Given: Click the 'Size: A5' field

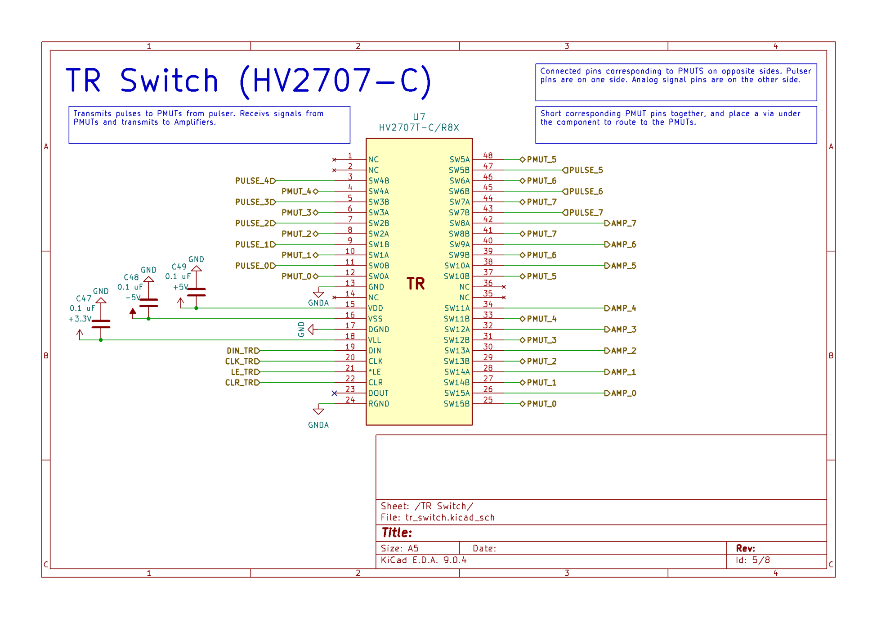Looking at the screenshot, I should (x=399, y=548).
